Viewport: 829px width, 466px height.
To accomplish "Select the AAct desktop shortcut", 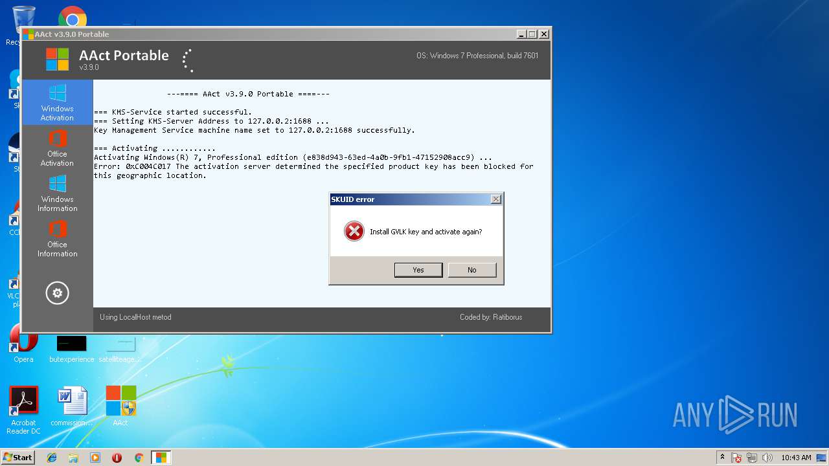I will 120,406.
